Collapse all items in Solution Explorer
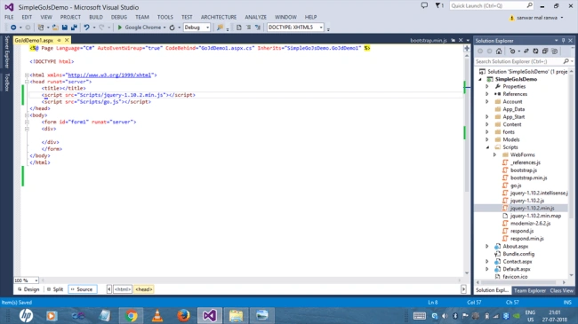This screenshot has height=324, width=578. [545, 51]
